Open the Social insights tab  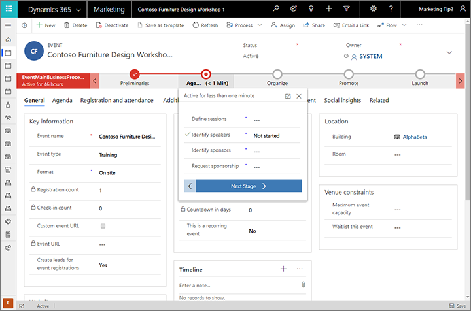pyautogui.click(x=343, y=101)
